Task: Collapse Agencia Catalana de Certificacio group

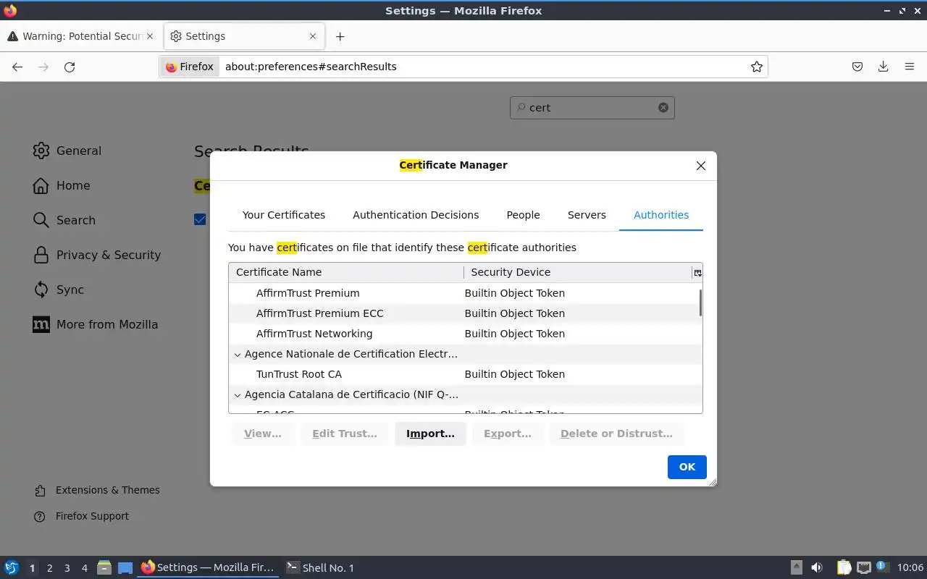Action: (237, 394)
